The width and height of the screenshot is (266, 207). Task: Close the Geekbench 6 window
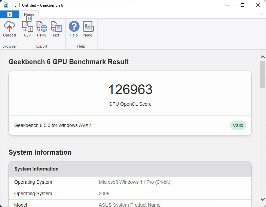coord(258,5)
